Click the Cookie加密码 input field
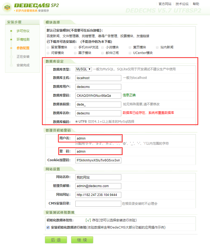210x247 pixels. point(98,160)
